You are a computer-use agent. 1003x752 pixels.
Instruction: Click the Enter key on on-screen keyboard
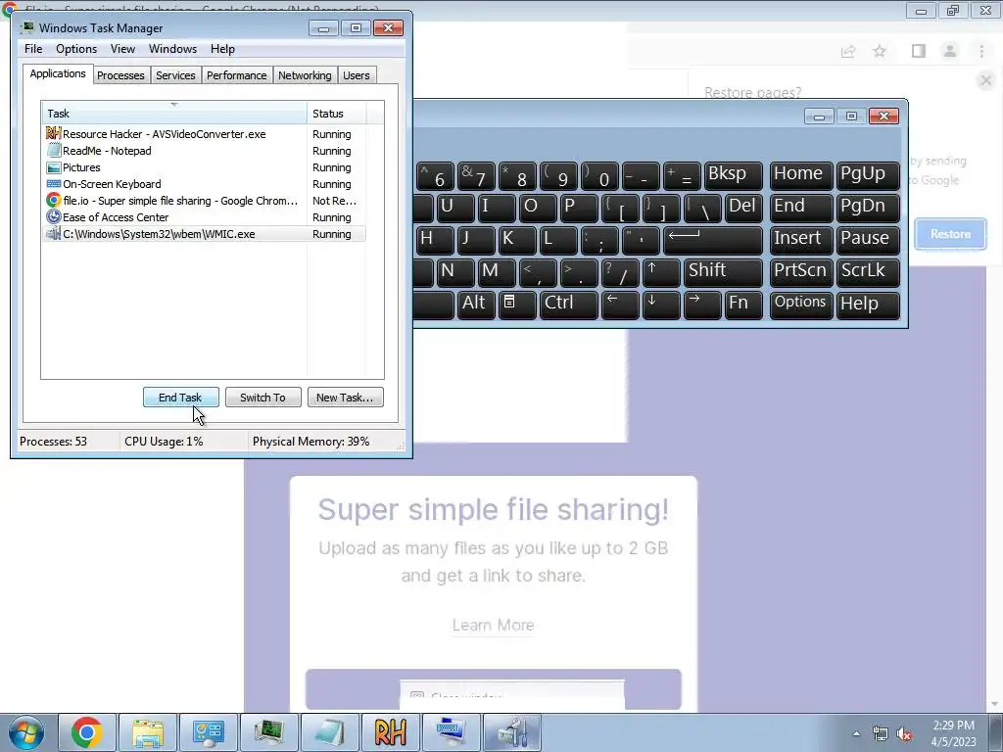713,241
